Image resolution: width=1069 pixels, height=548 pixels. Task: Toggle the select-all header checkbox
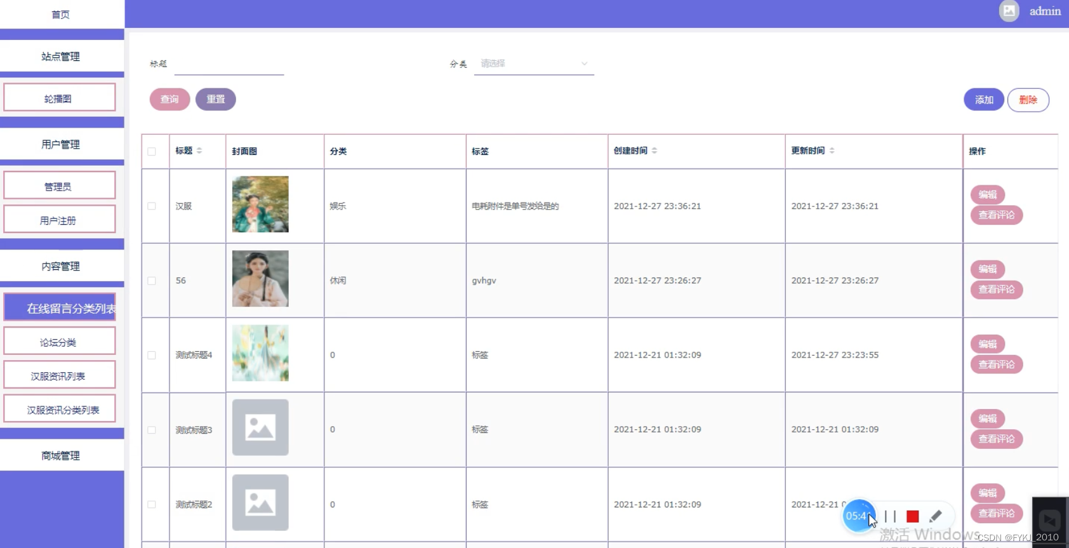click(152, 151)
